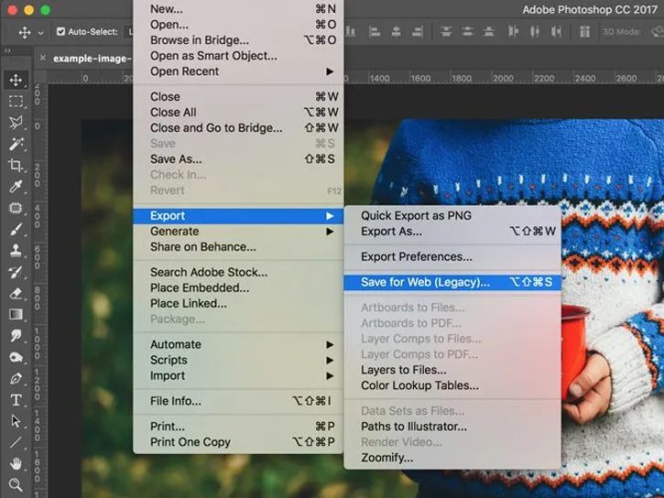Image resolution: width=664 pixels, height=498 pixels.
Task: Choose Save for Web (Legacy)
Action: click(x=425, y=282)
